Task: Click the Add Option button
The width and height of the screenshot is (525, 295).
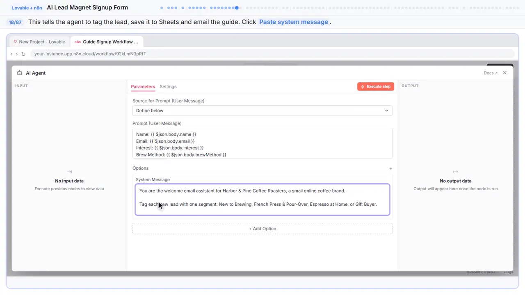Action: click(x=262, y=229)
